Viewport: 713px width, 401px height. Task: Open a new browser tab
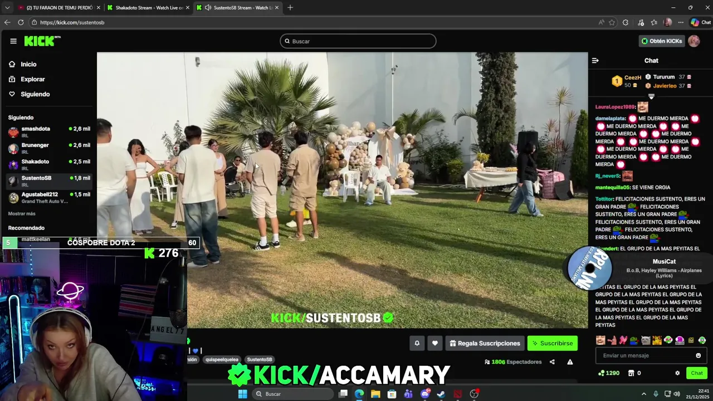pyautogui.click(x=290, y=8)
